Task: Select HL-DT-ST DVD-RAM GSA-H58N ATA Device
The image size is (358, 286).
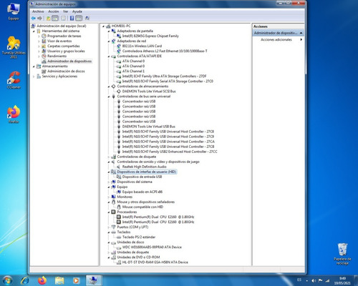Action: coord(155,262)
